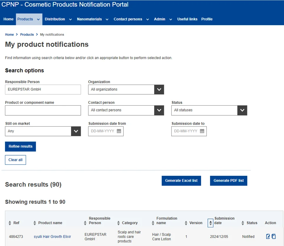
Task: Sort the table by Status column
Action: (x=243, y=223)
